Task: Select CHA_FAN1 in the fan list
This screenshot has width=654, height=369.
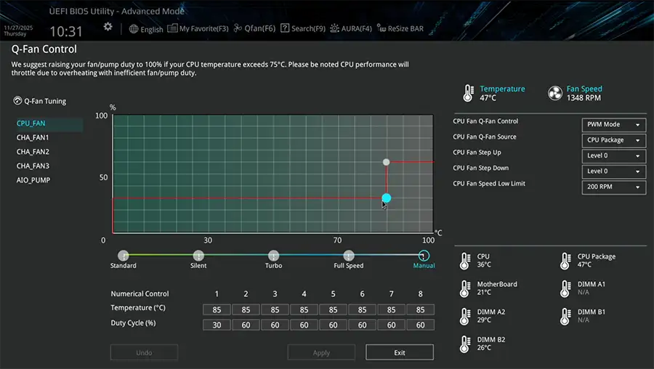Action: tap(33, 137)
